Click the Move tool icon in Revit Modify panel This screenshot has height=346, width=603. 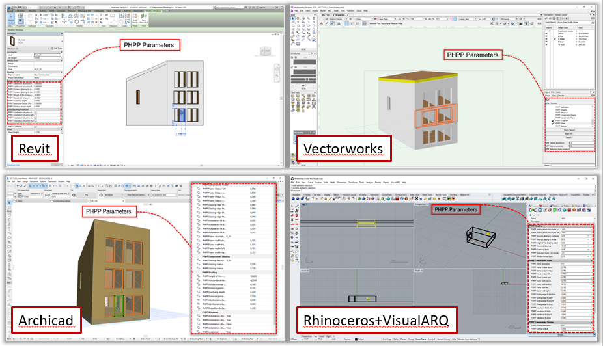coord(64,21)
